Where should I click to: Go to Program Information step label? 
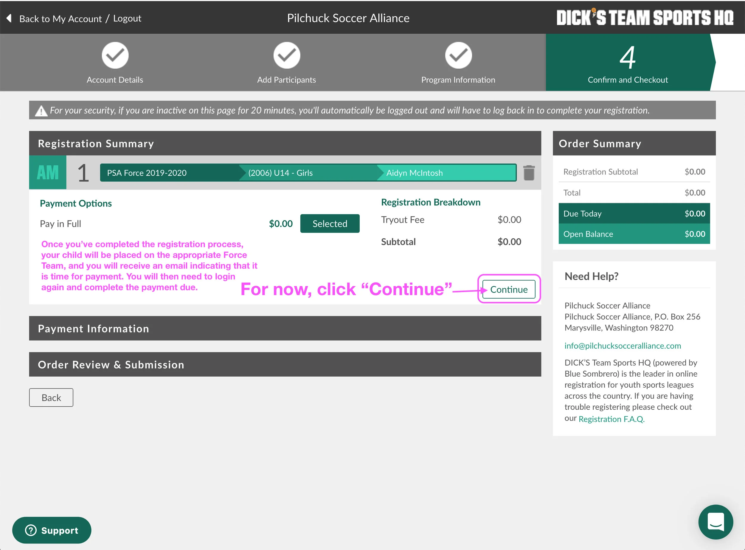click(x=458, y=80)
